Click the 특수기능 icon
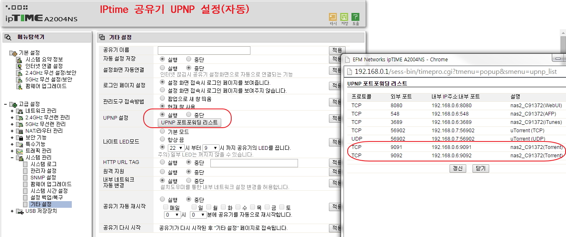 (x=19, y=144)
